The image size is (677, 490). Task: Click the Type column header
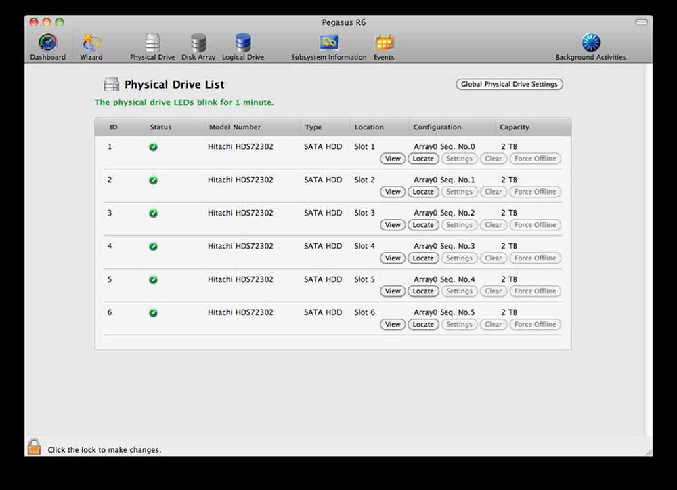[x=313, y=127]
